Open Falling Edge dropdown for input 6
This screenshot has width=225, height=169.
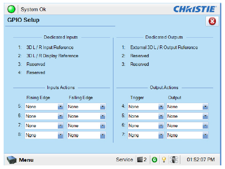pyautogui.click(x=87, y=116)
